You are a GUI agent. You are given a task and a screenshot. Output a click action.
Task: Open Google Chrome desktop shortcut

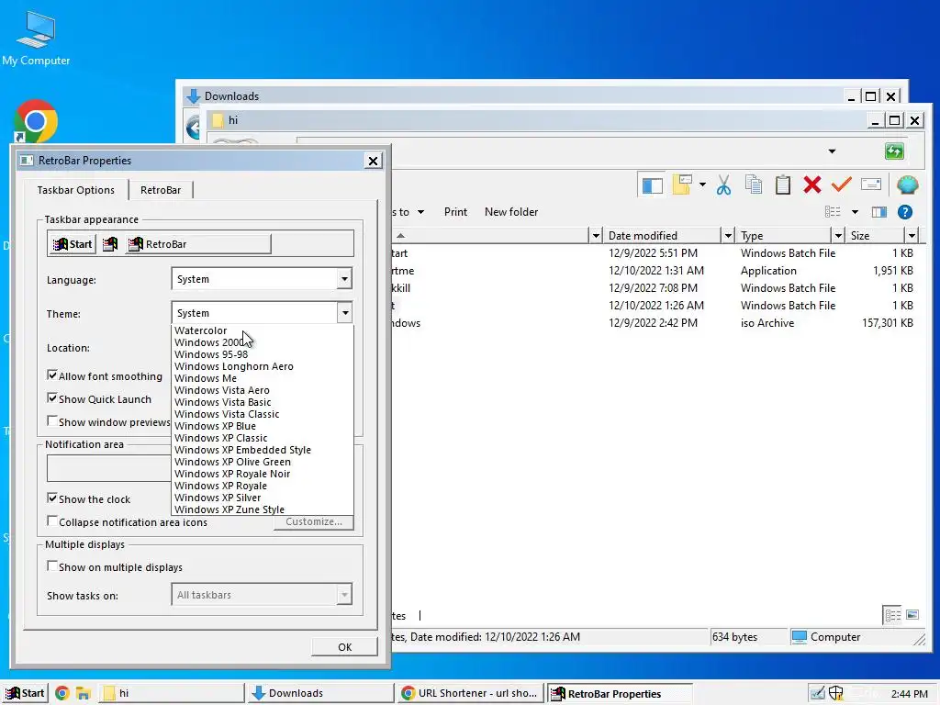tap(36, 122)
